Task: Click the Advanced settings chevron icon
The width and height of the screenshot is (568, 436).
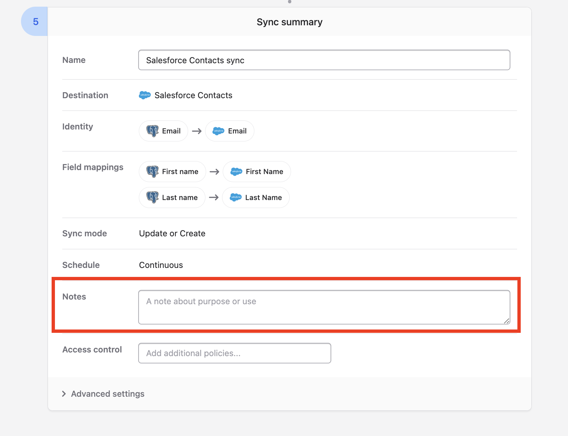Action: pos(64,394)
